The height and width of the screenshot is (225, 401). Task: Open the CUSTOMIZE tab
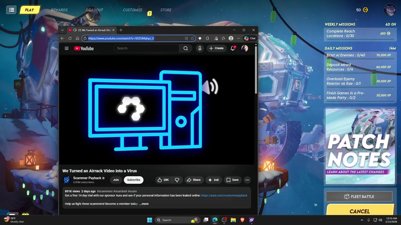click(x=133, y=10)
